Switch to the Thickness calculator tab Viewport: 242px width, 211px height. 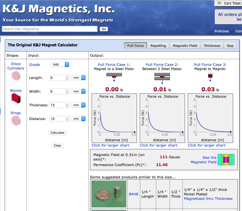[212, 45]
